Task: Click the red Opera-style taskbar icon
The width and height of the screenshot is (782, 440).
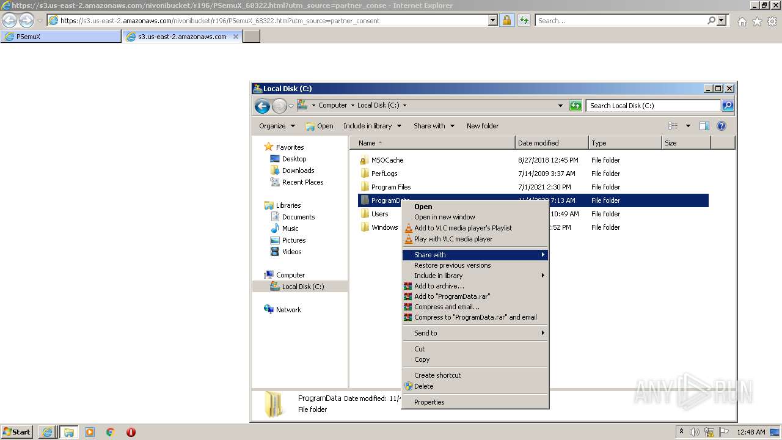Action: [x=131, y=432]
